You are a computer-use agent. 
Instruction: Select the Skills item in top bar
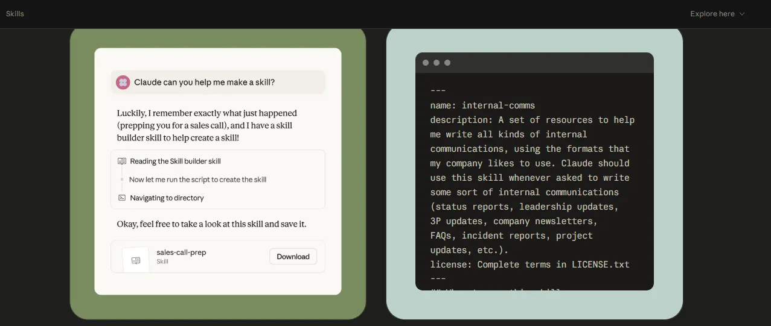click(15, 14)
